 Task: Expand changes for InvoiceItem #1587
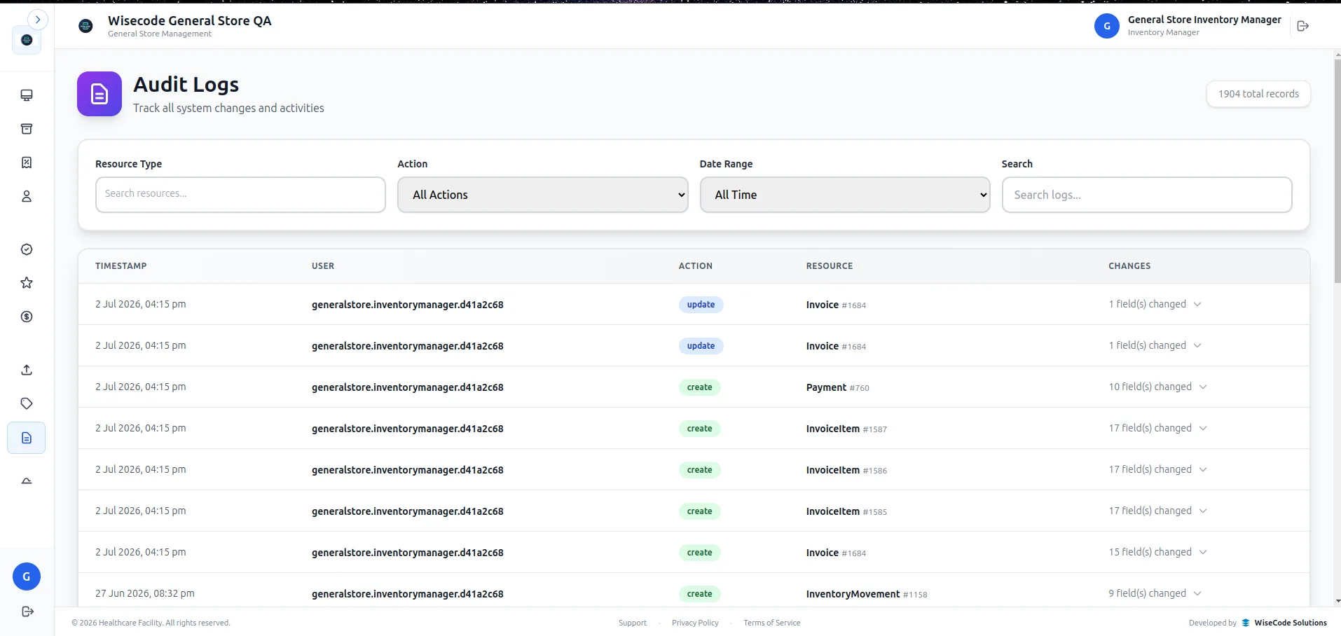click(x=1157, y=428)
